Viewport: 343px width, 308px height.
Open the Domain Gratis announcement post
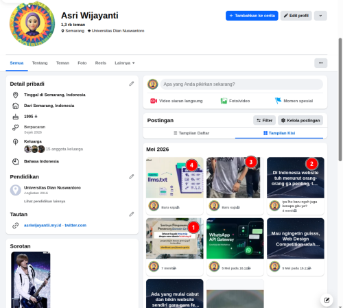point(175,239)
